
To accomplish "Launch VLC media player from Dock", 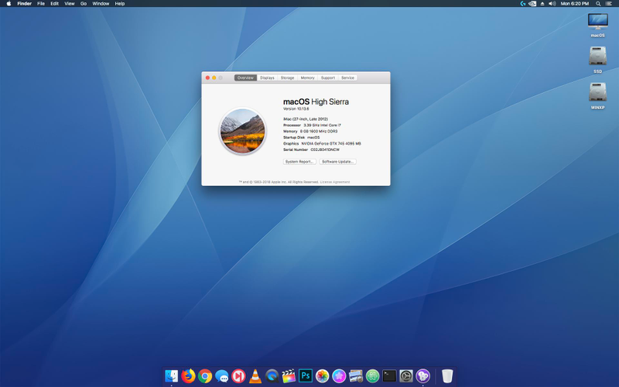I will [255, 376].
